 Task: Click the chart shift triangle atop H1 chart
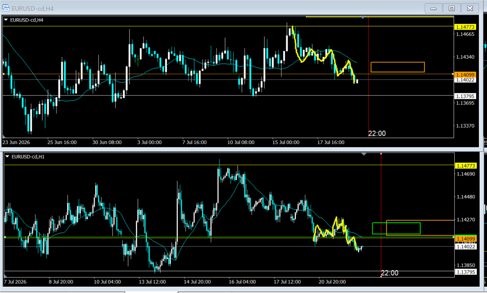[x=364, y=154]
